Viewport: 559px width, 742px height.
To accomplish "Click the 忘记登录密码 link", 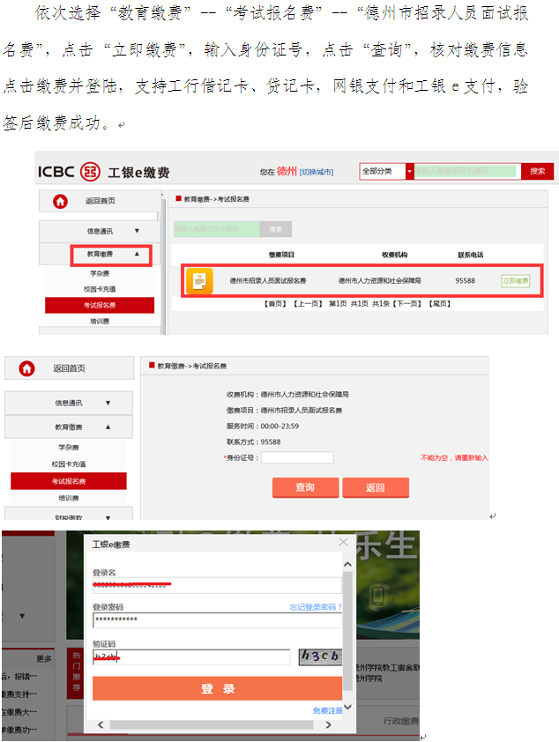I will [x=316, y=607].
